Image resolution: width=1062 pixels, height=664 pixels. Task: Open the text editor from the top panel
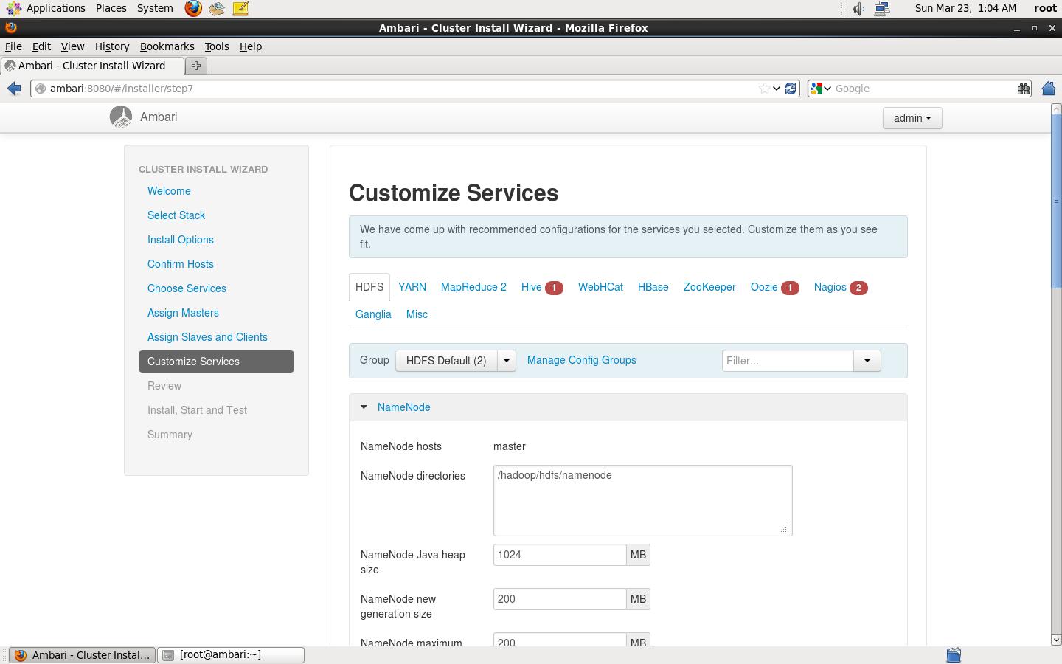[240, 8]
